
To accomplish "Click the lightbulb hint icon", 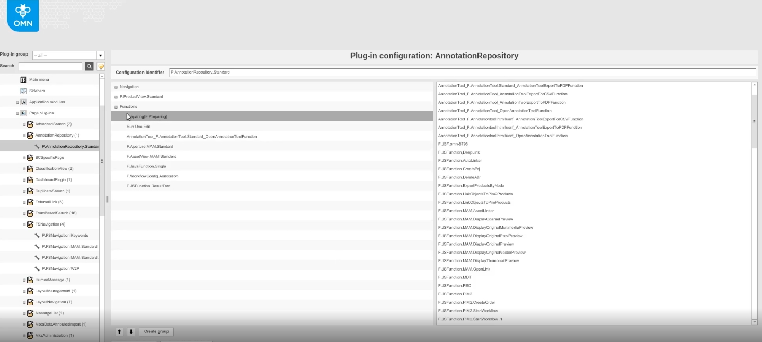I will (101, 66).
